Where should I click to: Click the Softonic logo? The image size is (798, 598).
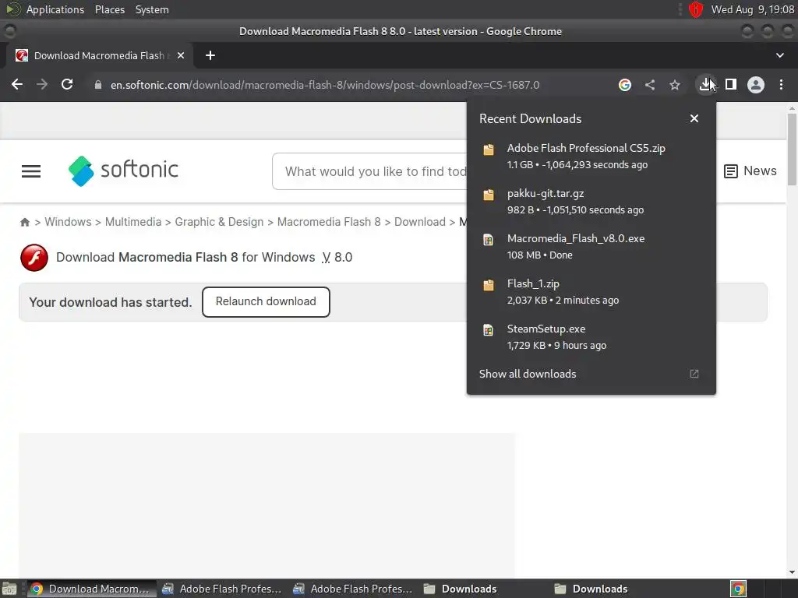(x=124, y=171)
